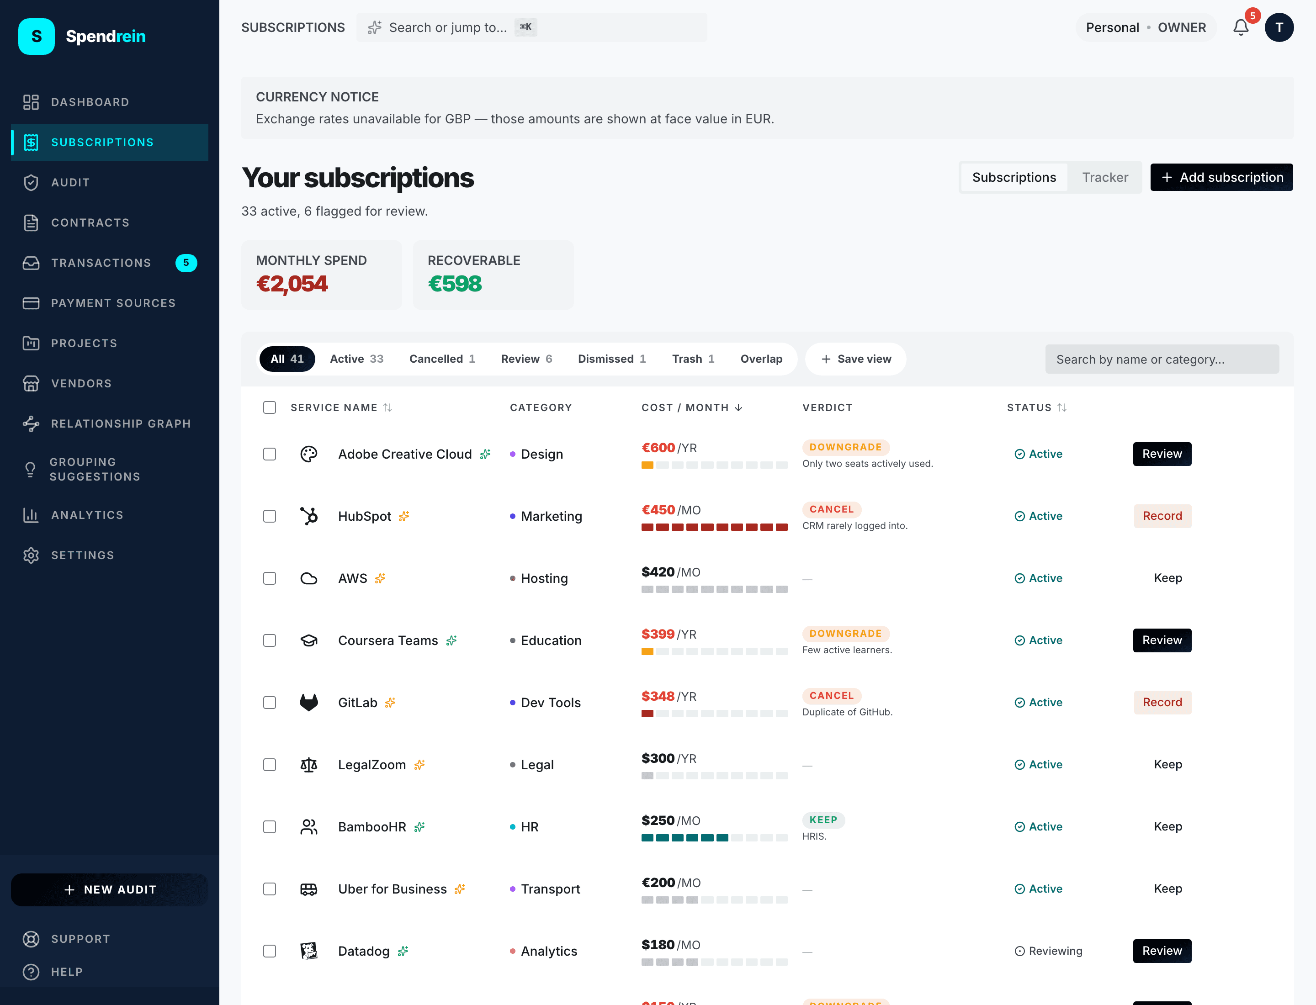Open the Personal OWNER workspace switcher

tap(1146, 27)
